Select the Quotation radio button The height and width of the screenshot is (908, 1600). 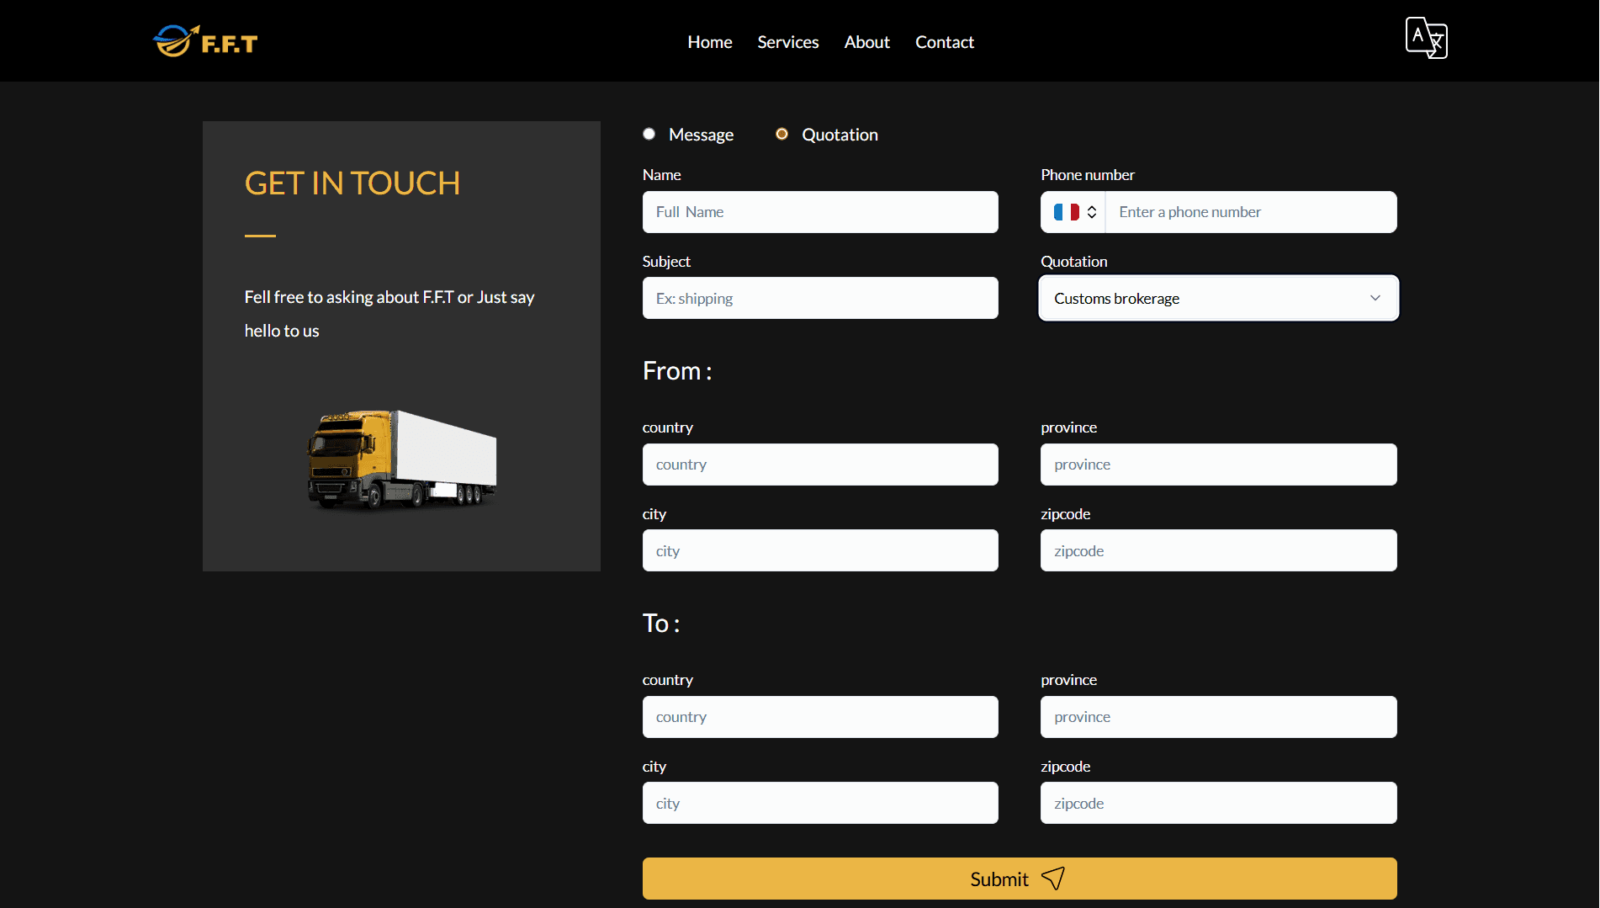781,134
